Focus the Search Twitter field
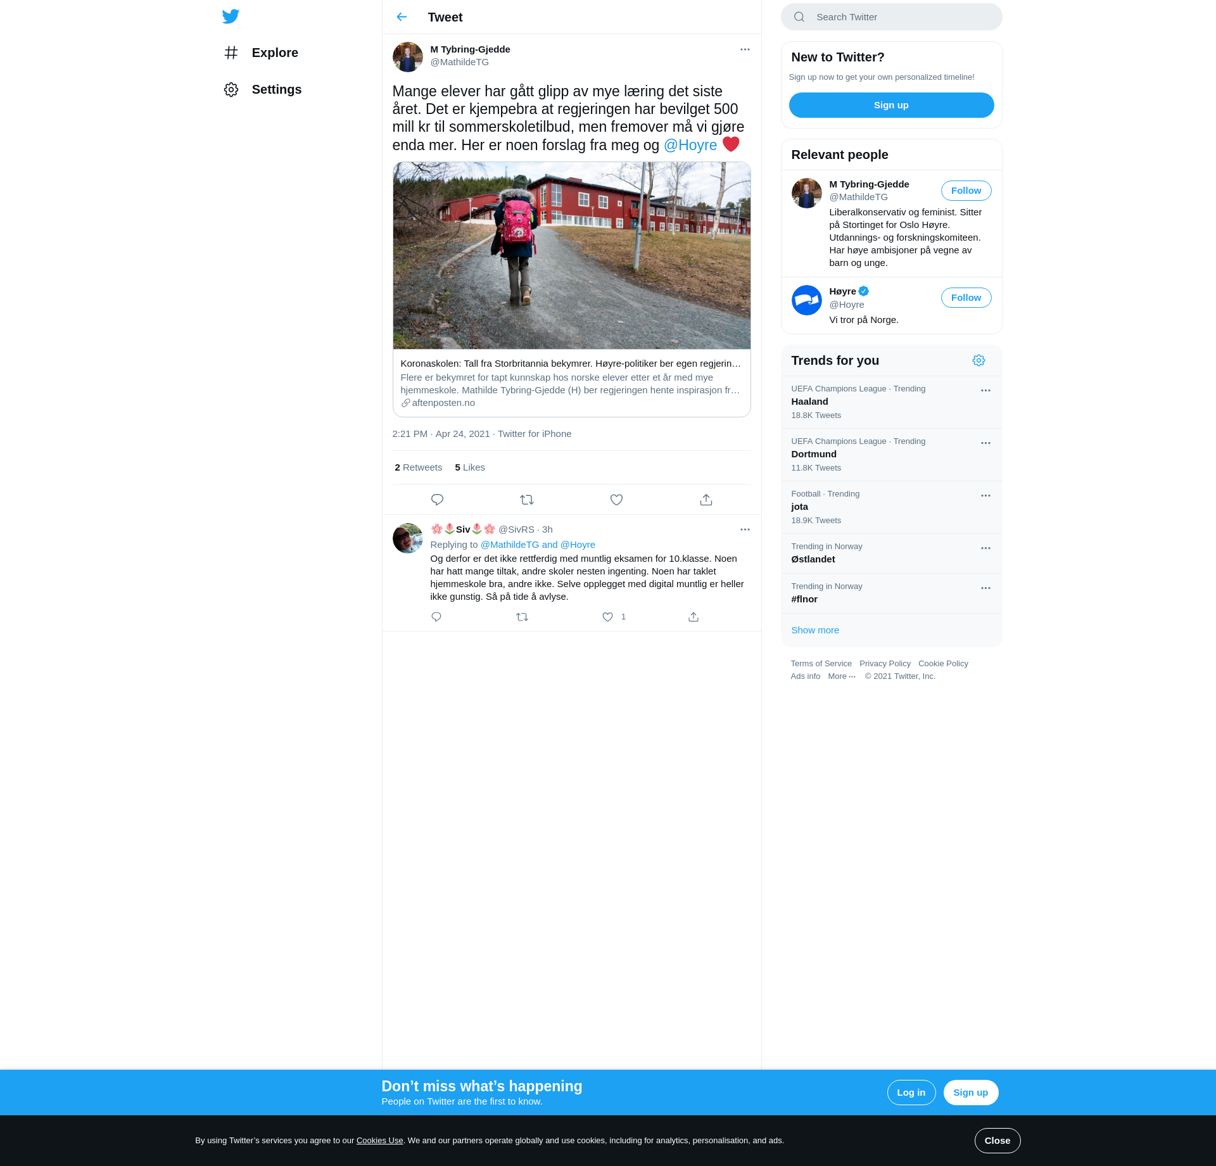1216x1166 pixels. coord(891,17)
